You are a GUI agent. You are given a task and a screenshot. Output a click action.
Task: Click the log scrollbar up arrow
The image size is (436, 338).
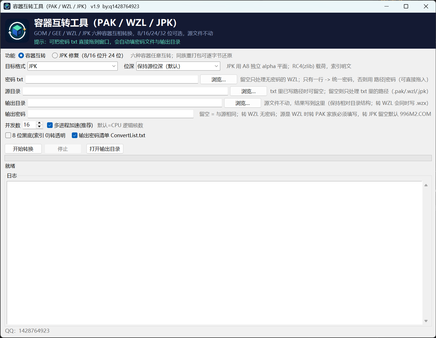pyautogui.click(x=426, y=185)
